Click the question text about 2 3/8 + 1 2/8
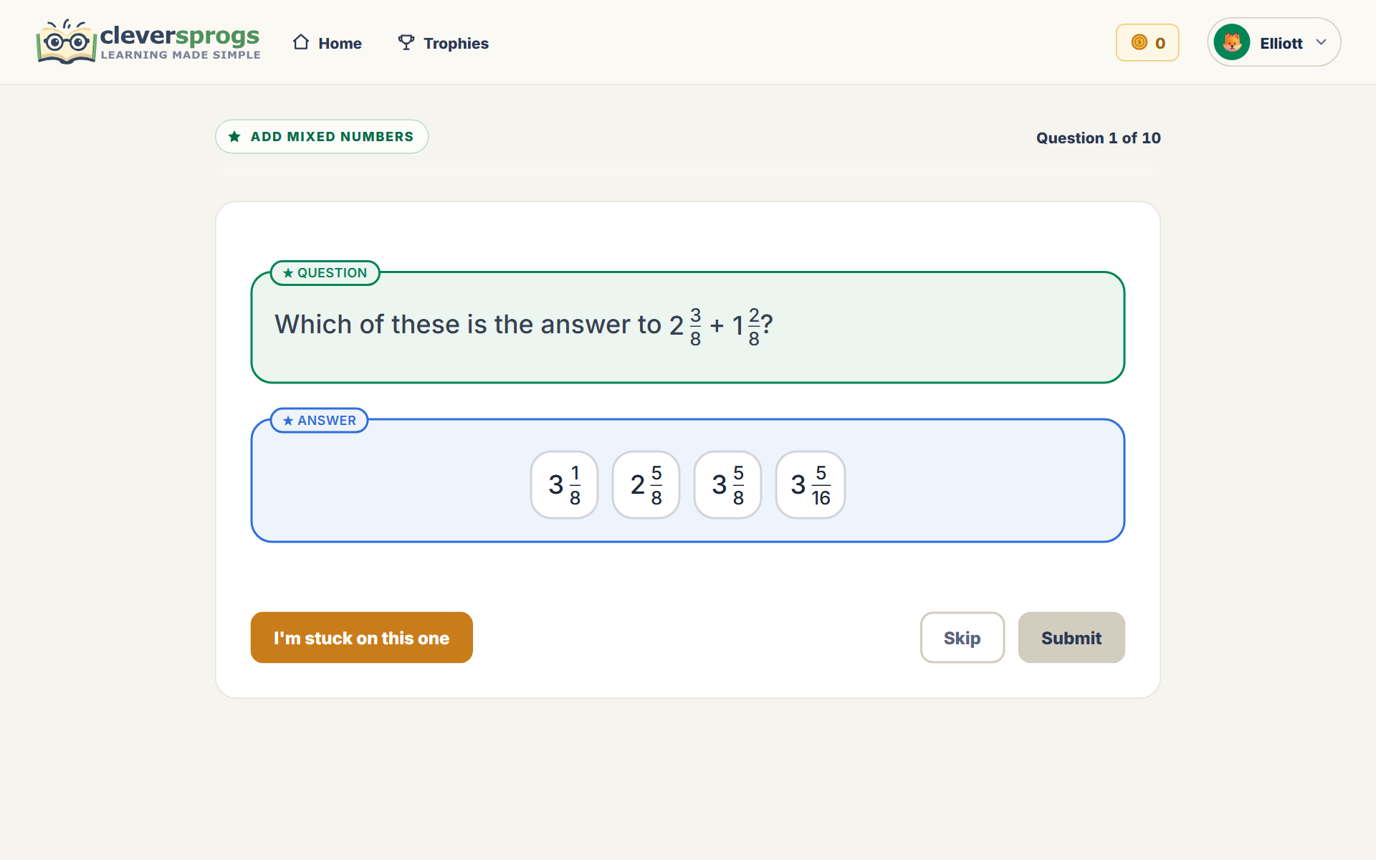Screen dimensions: 1376x860 pyautogui.click(x=524, y=325)
